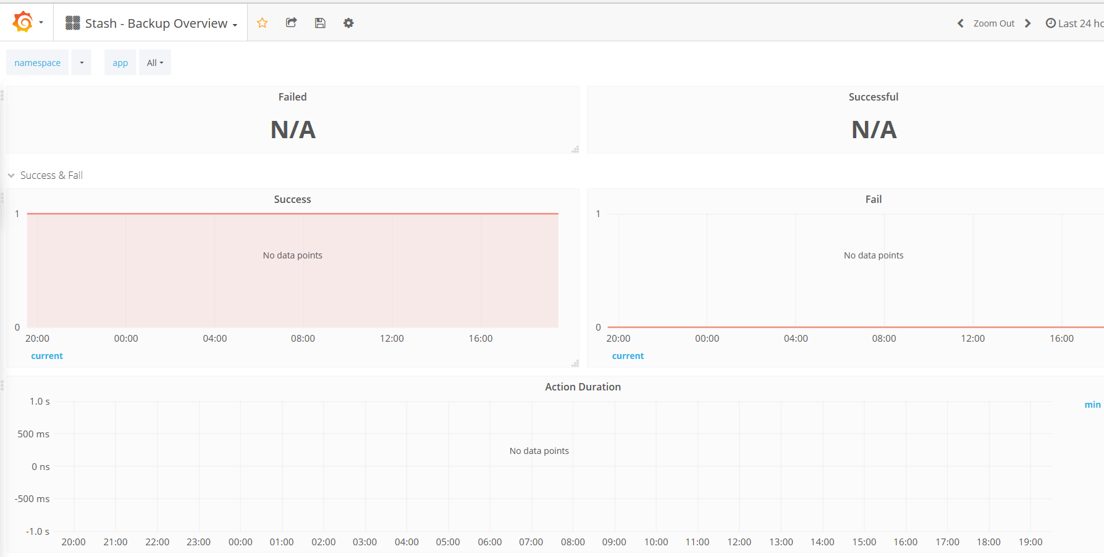1104x557 pixels.
Task: Open the All dropdown for the app variable
Action: [x=154, y=62]
